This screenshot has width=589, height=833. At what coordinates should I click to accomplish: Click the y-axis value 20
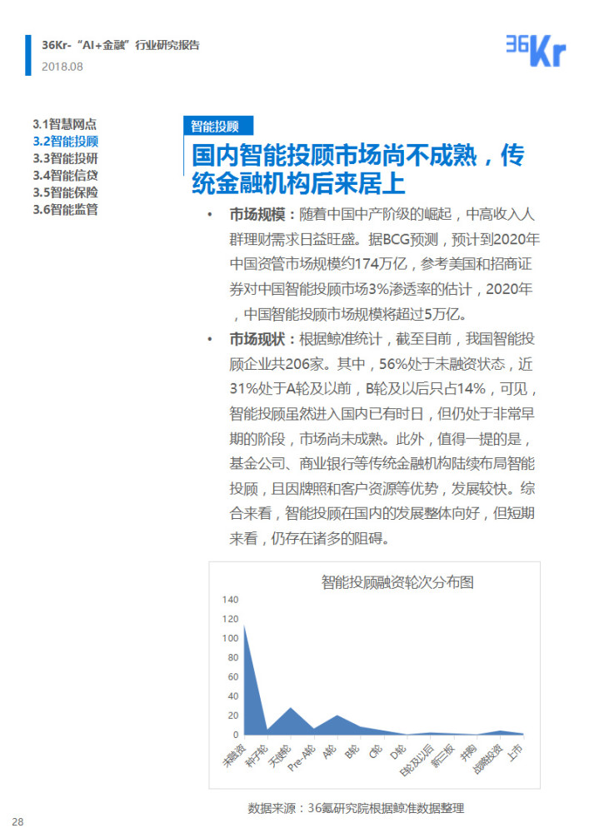[x=233, y=716]
